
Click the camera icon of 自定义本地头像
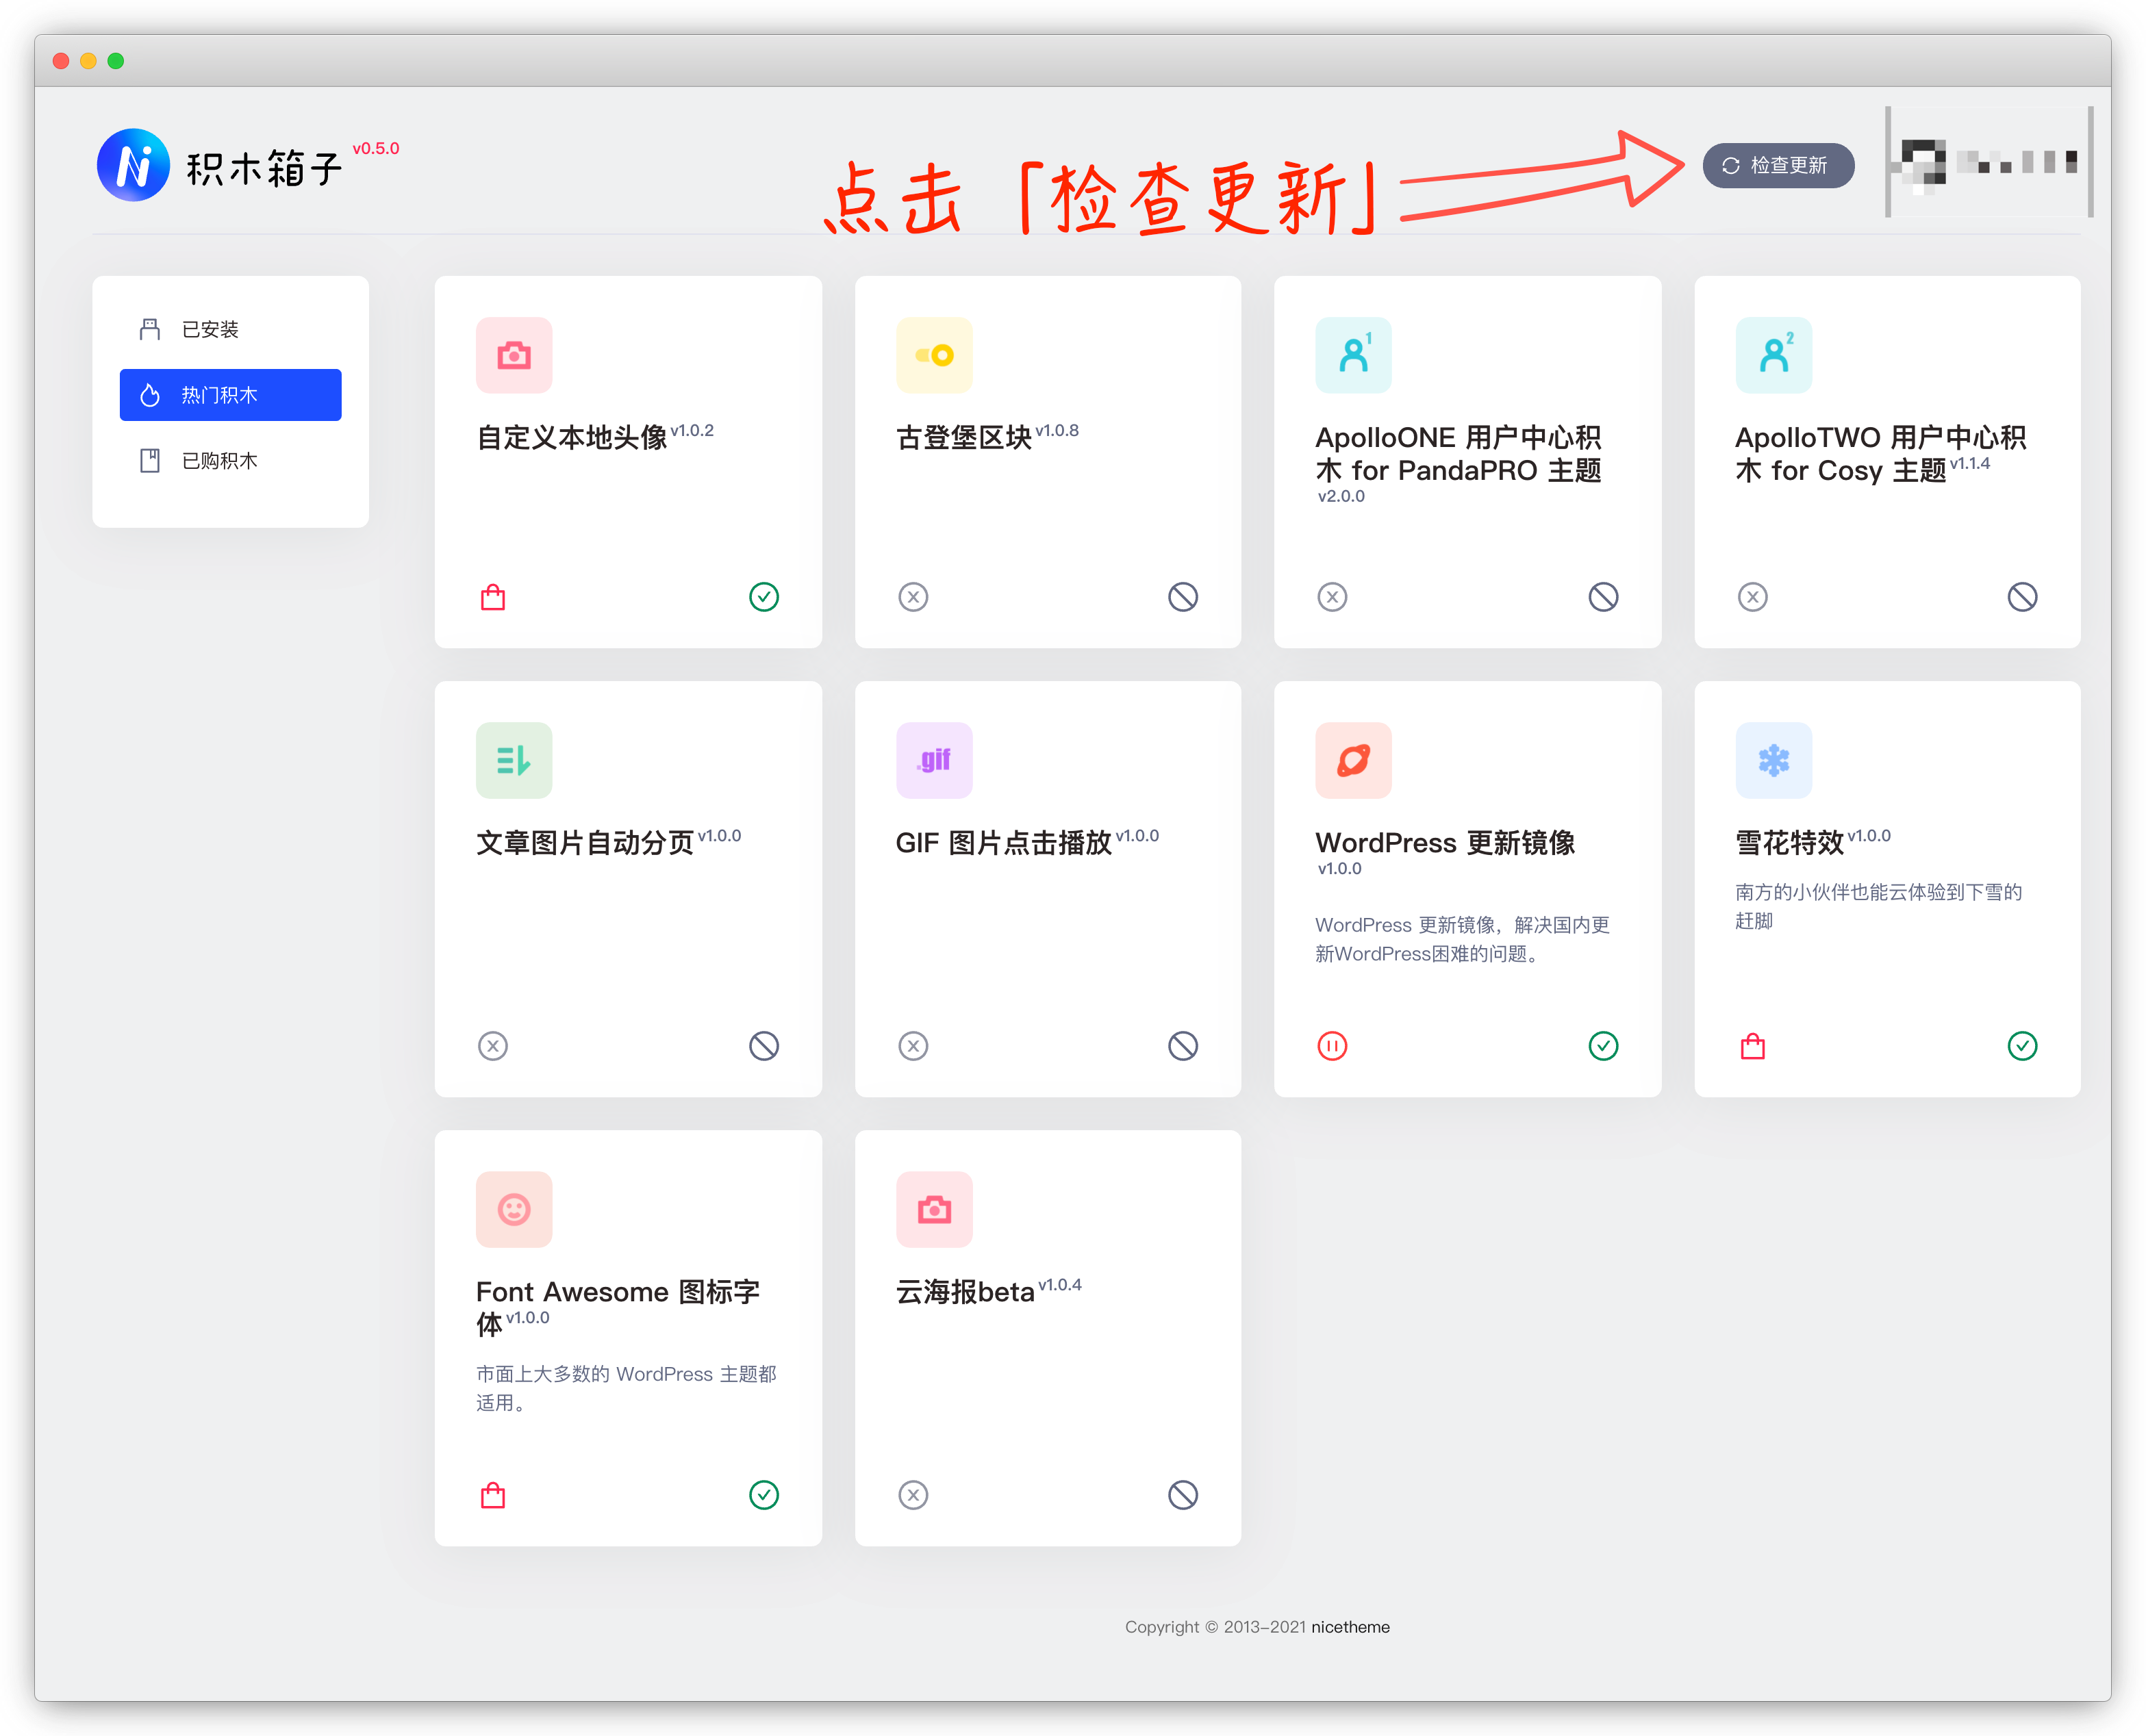tap(514, 355)
